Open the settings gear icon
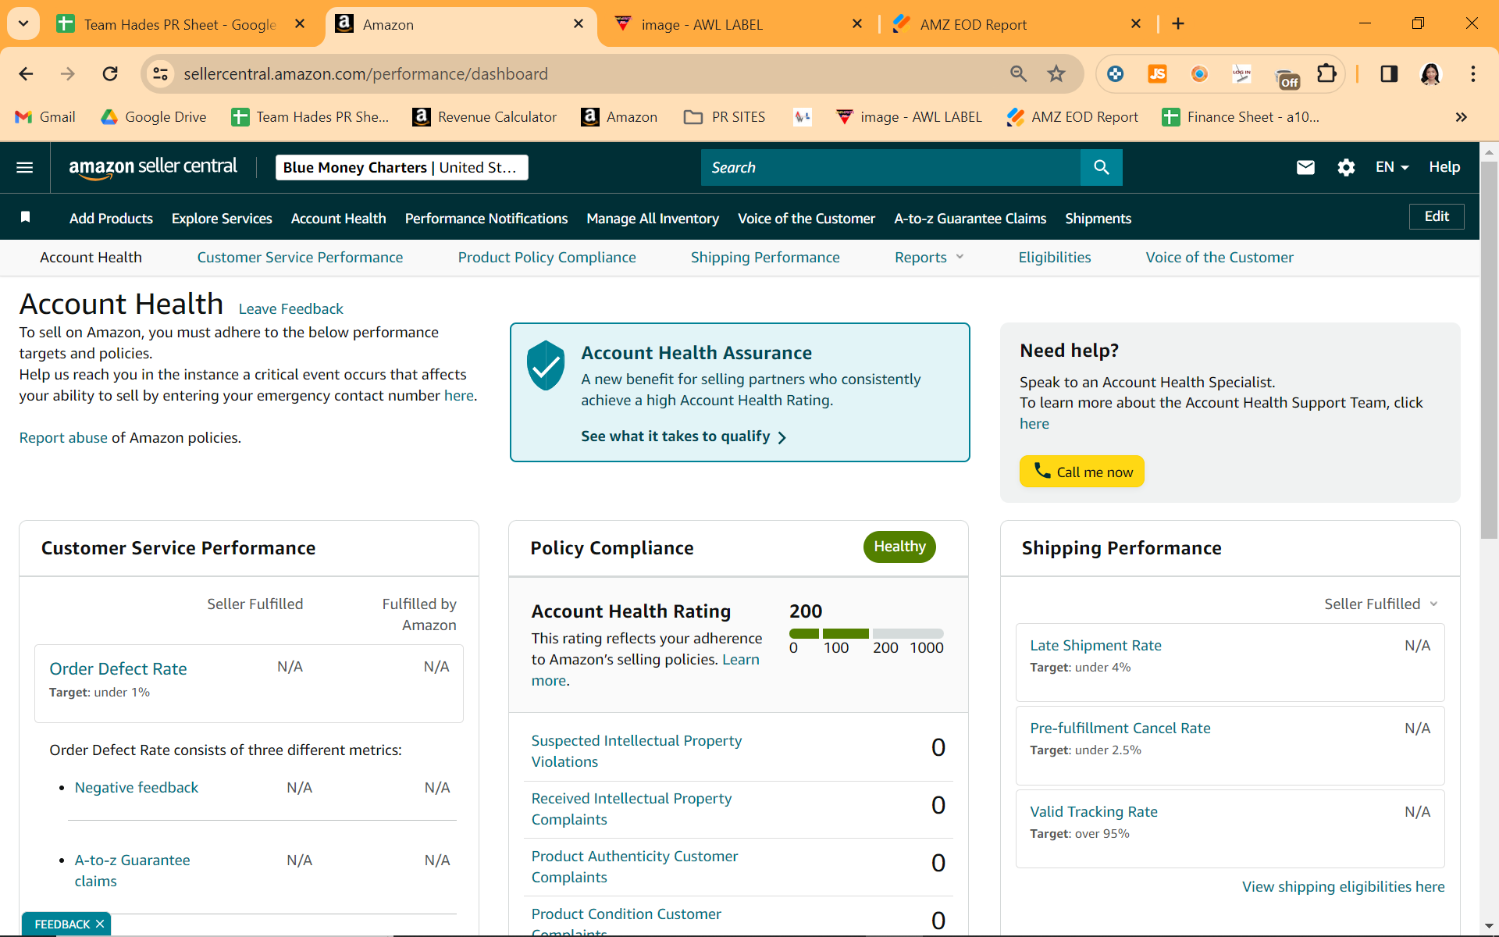The image size is (1499, 937). coord(1346,167)
